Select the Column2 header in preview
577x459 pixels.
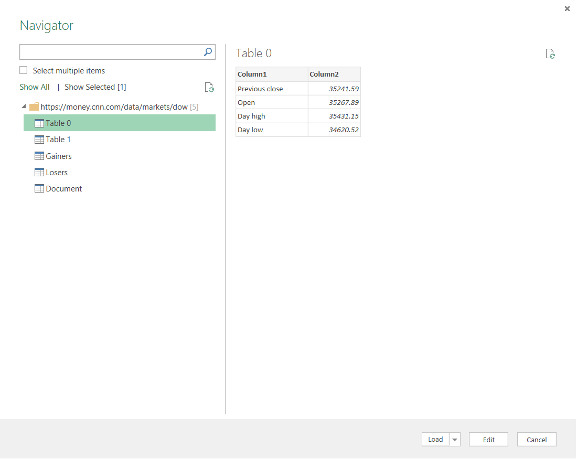click(334, 74)
